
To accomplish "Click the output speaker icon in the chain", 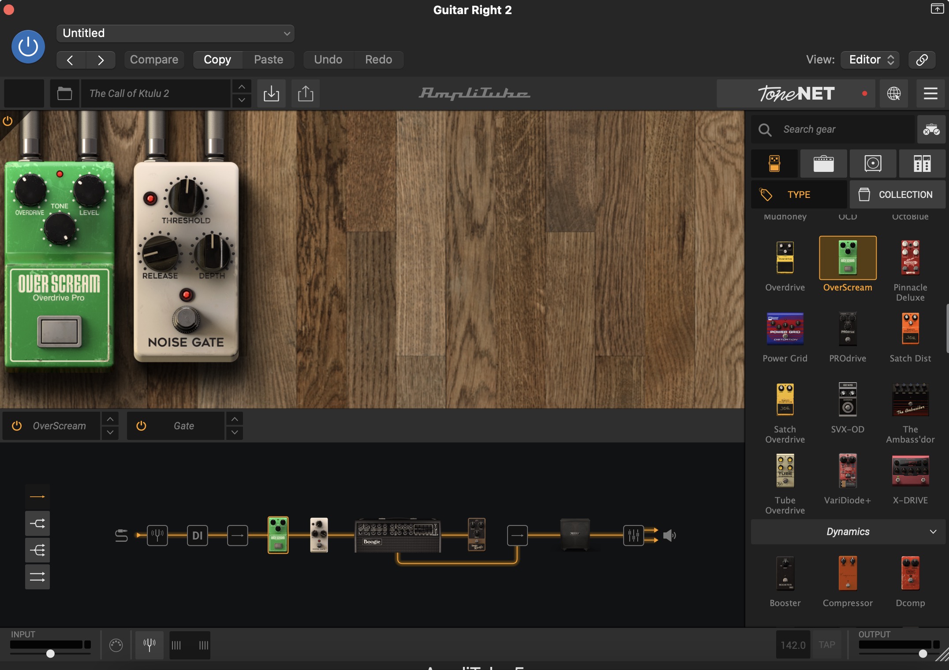I will click(669, 536).
